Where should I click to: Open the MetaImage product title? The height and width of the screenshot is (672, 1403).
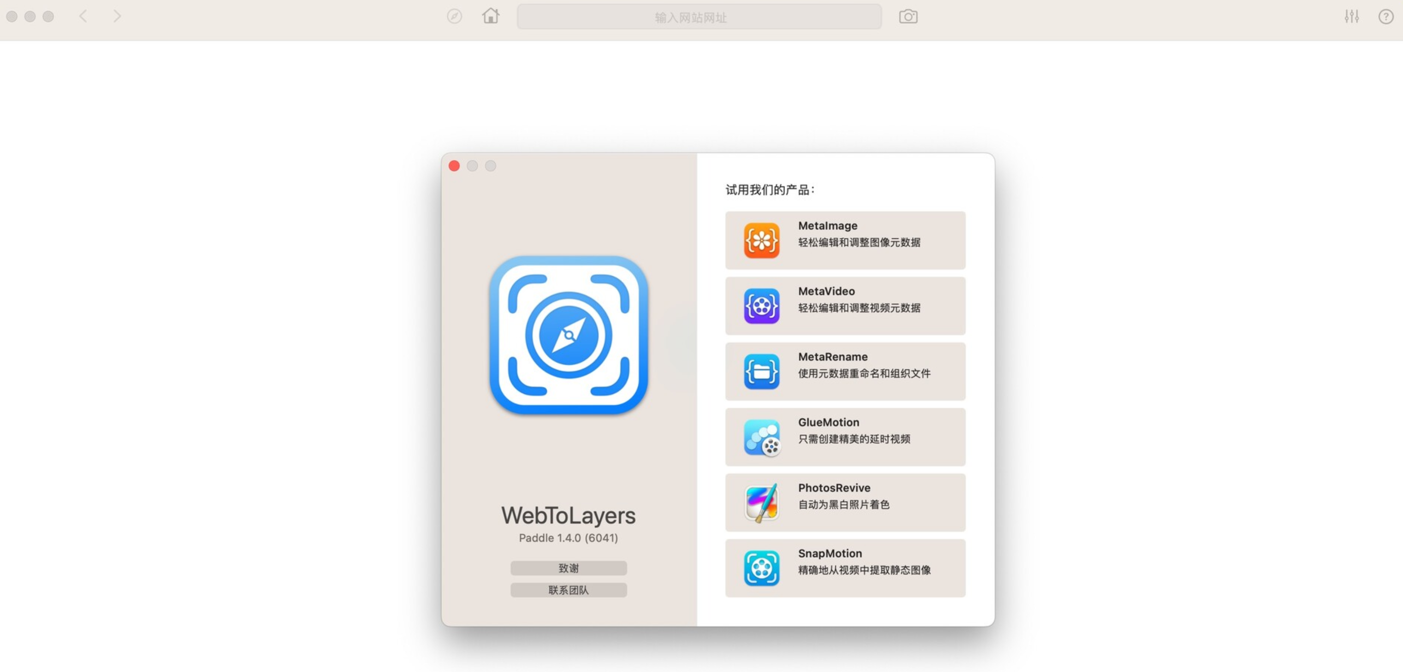tap(827, 225)
